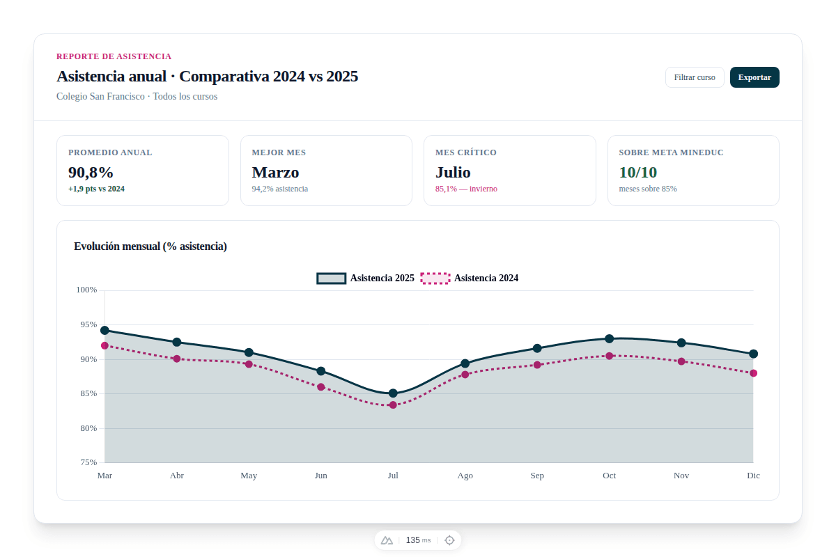
Task: Click the 85,1% — invierno text
Action: click(x=466, y=189)
